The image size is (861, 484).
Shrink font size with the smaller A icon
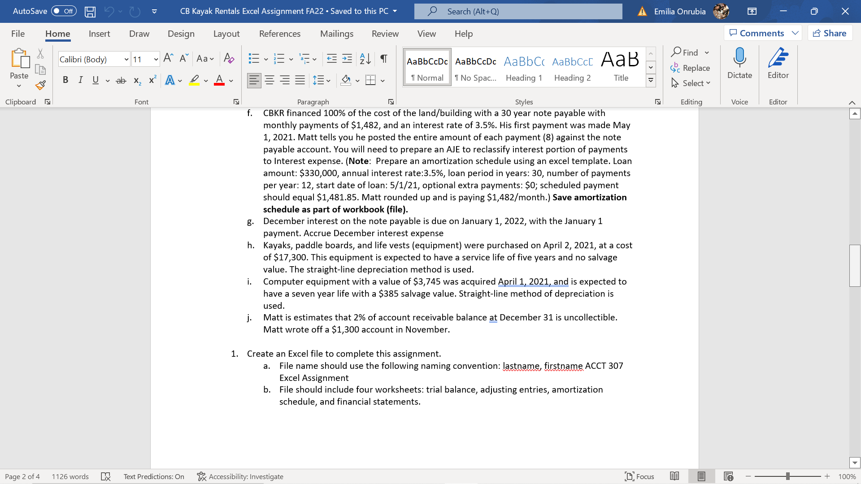tap(184, 58)
